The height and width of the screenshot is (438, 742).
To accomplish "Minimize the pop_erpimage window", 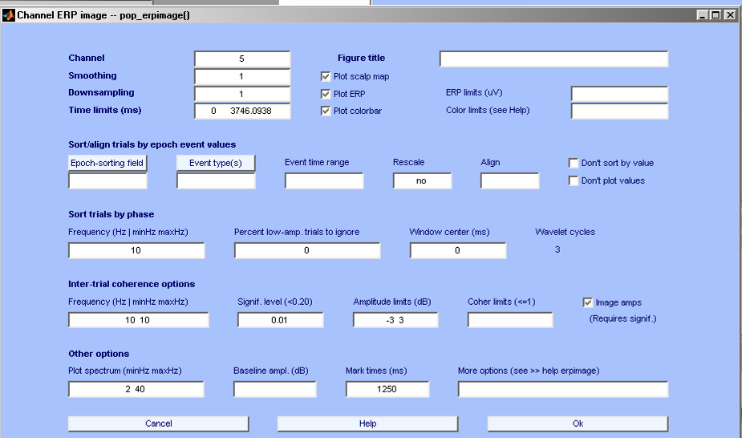I will (x=703, y=15).
